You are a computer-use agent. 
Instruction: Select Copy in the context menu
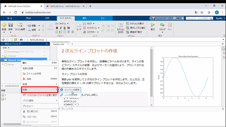point(40,117)
